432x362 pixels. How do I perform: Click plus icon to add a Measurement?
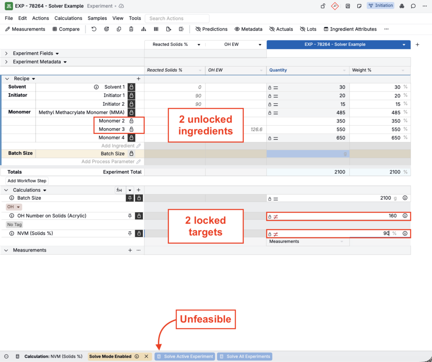coord(130,250)
